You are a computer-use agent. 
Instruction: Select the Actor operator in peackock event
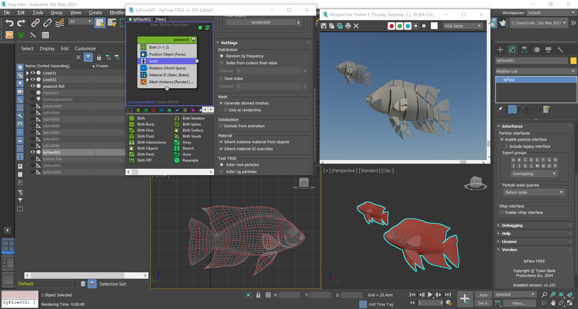[167, 61]
